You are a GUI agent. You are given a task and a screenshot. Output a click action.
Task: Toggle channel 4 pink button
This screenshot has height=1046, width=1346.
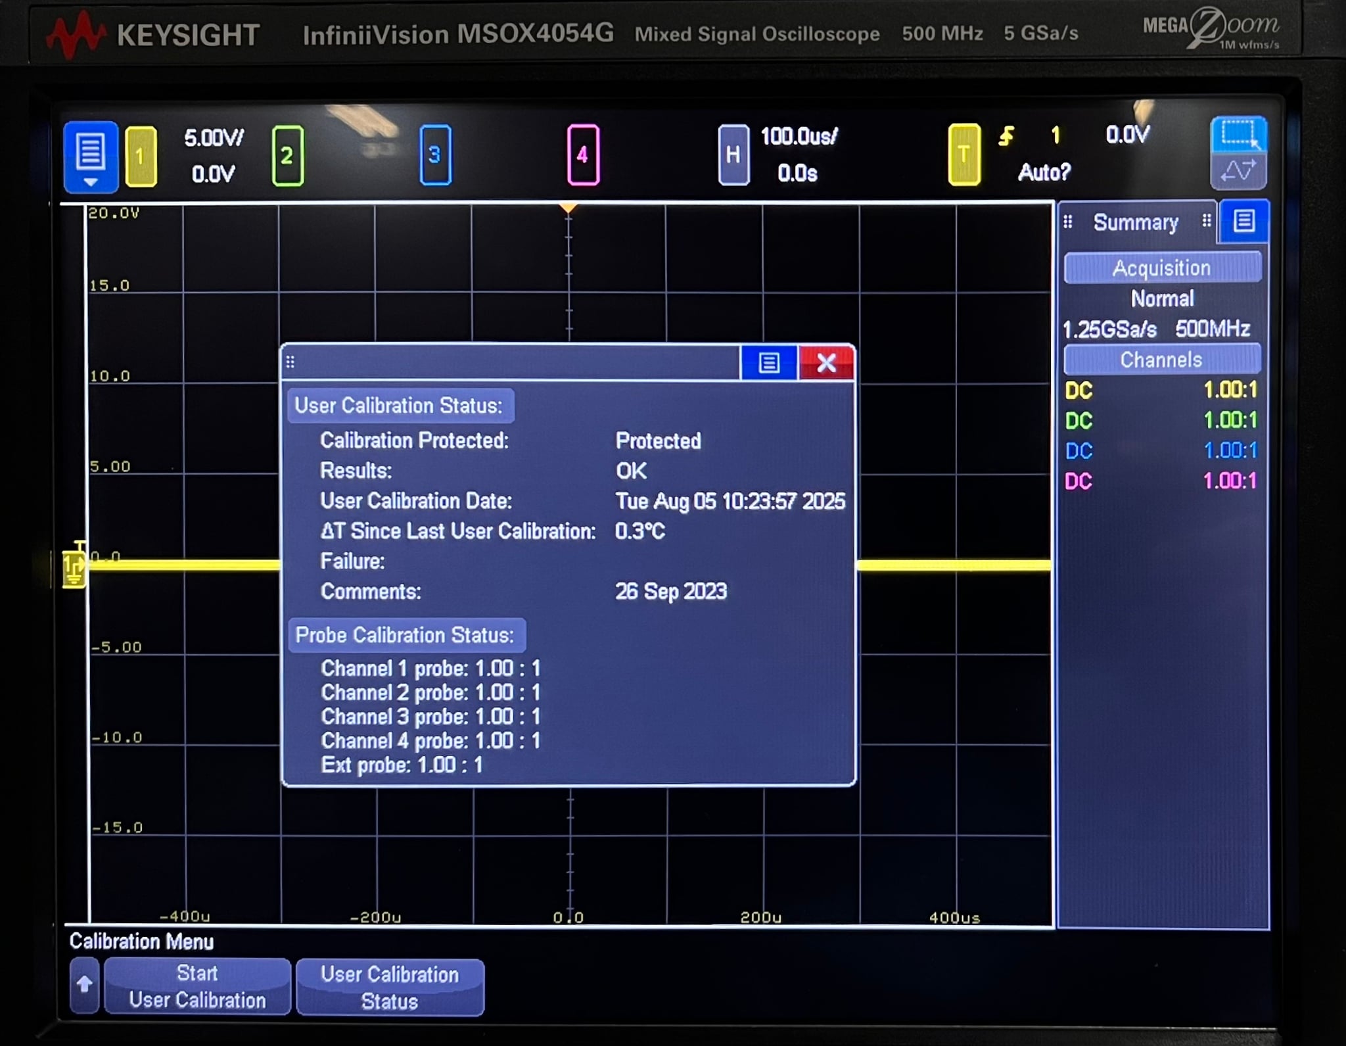(x=583, y=155)
